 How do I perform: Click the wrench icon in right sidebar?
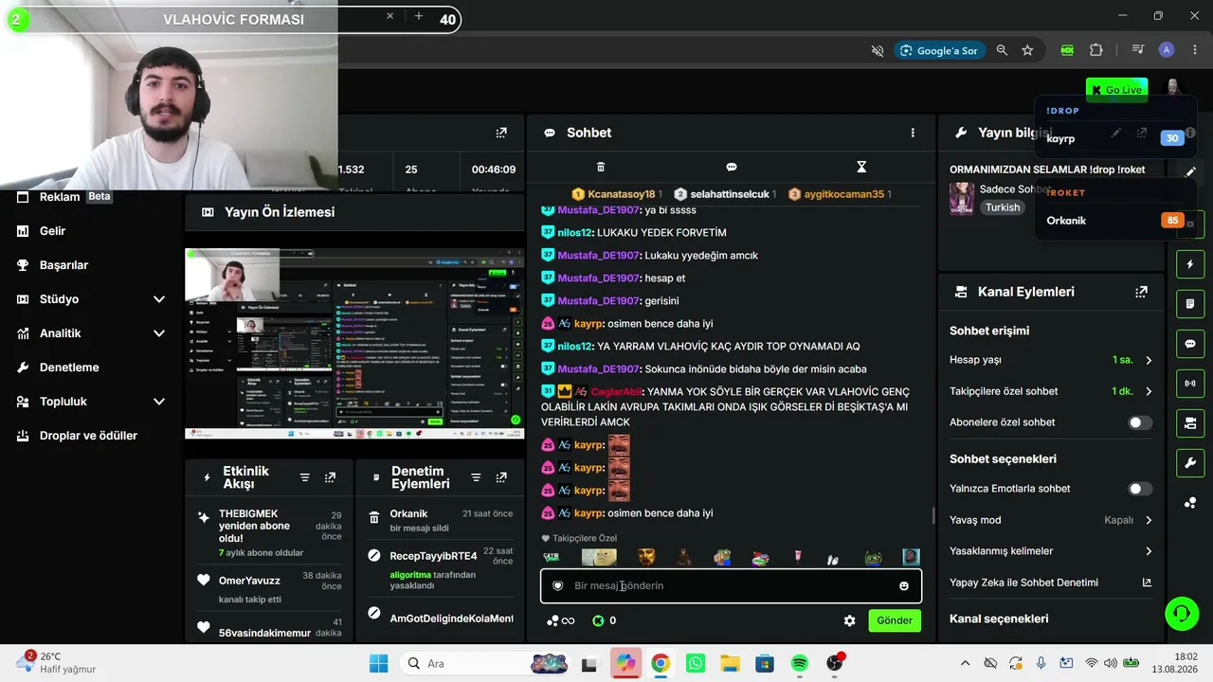point(1190,463)
